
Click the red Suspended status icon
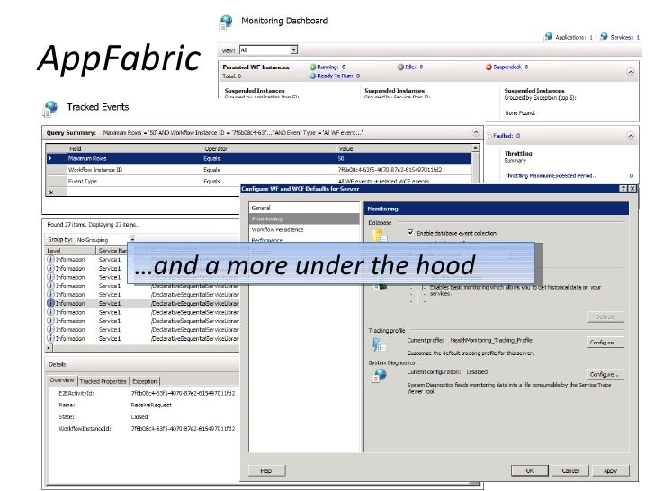click(x=489, y=67)
